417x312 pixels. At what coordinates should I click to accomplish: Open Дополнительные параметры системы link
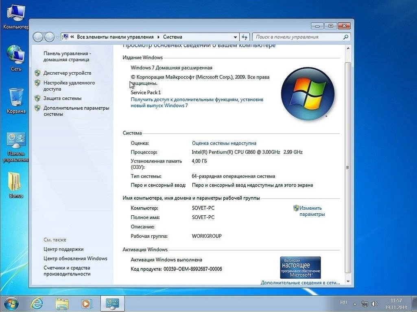coord(76,111)
